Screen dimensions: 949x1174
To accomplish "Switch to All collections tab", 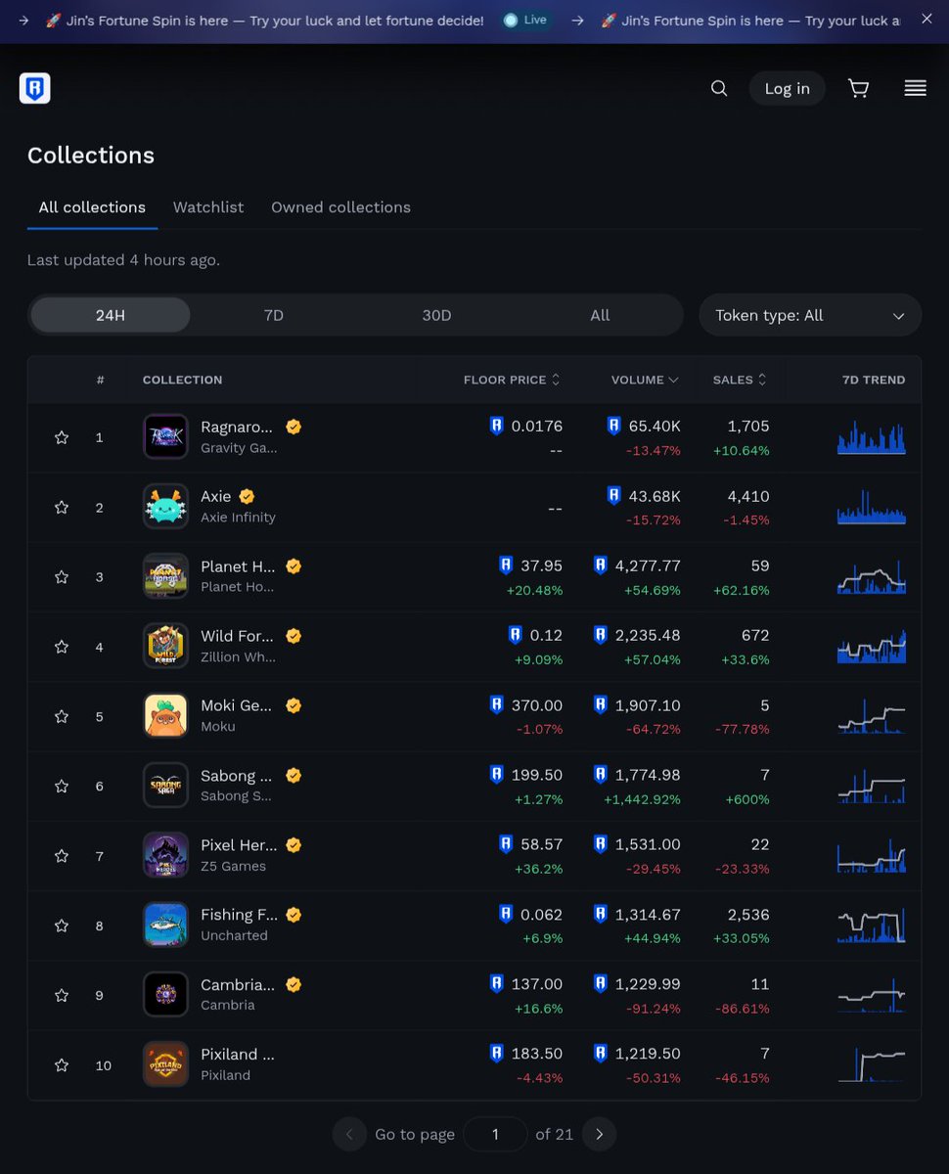I will [92, 207].
